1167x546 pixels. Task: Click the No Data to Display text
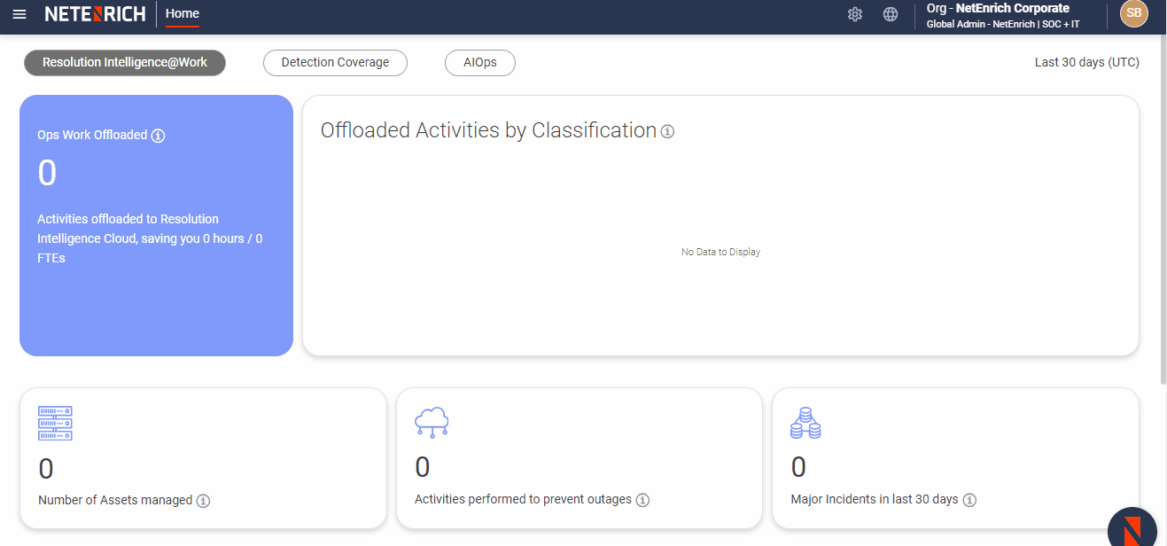[x=720, y=253]
